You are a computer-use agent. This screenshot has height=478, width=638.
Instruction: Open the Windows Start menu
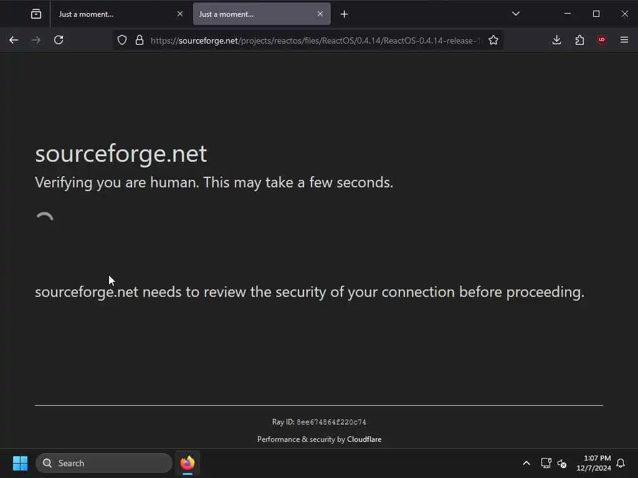click(20, 463)
